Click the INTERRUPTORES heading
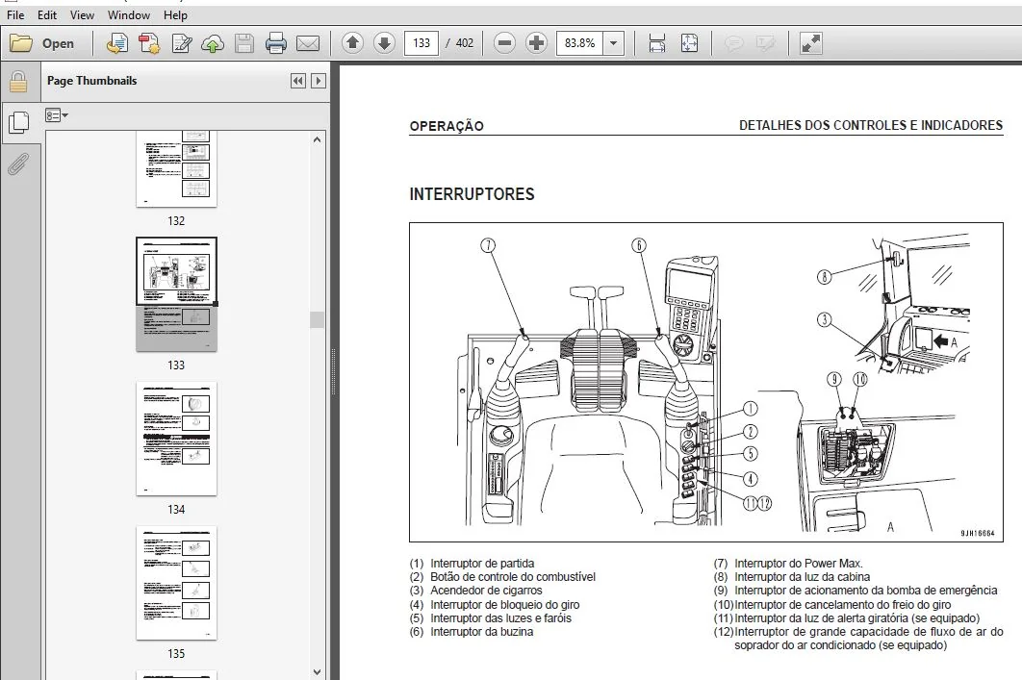 coord(472,194)
